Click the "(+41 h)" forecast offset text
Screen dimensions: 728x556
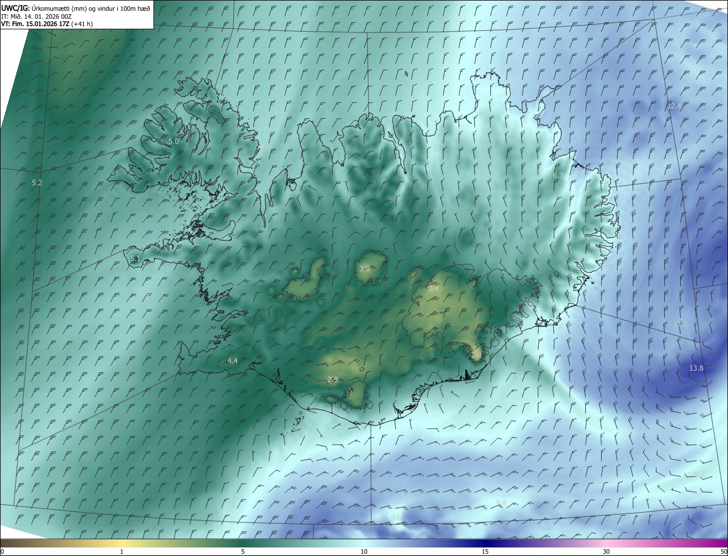(82, 24)
